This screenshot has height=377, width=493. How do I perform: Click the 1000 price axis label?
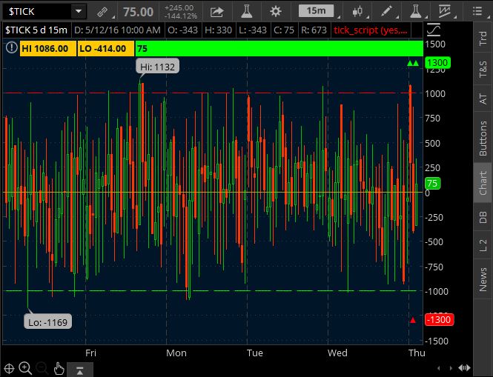coord(435,93)
